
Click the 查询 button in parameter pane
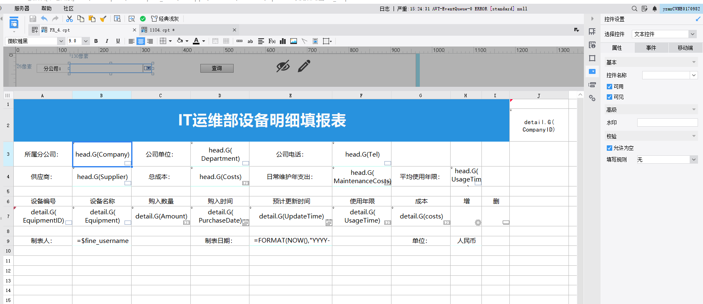click(x=217, y=68)
